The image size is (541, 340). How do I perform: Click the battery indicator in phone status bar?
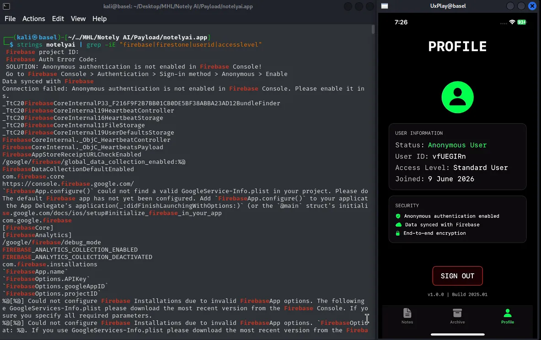click(x=522, y=22)
